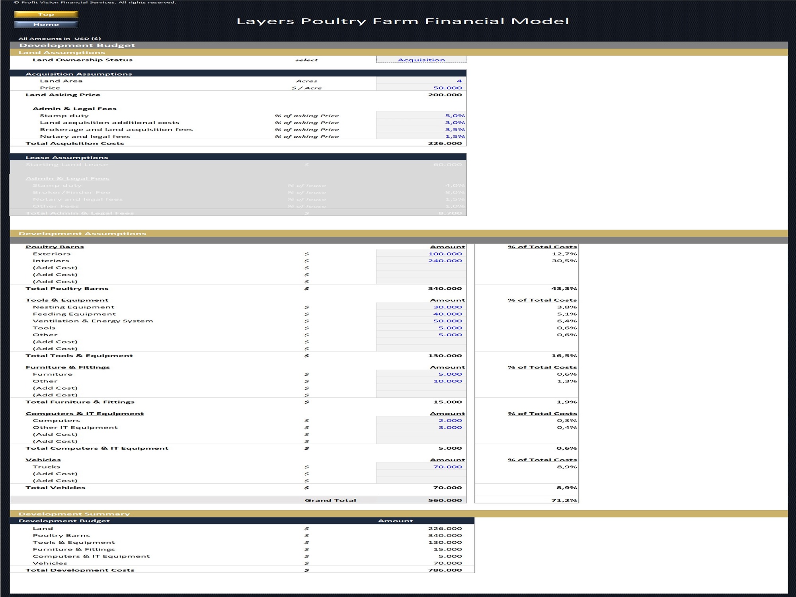Click Land acquisition additional costs 3,0% cell

(421, 123)
